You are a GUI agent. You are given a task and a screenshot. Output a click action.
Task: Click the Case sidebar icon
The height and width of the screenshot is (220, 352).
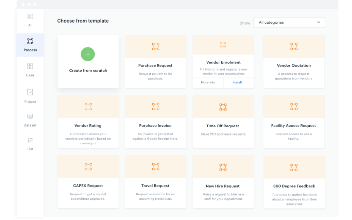[x=30, y=66]
